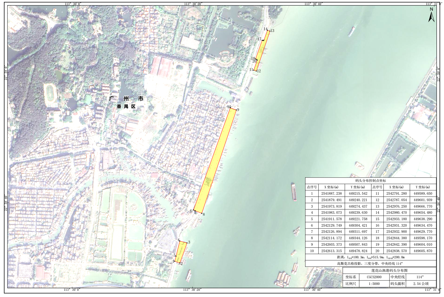Image resolution: width=444 pixels, height=297 pixels.
Task: Click the north arrow compass symbol
Action: pos(431,15)
